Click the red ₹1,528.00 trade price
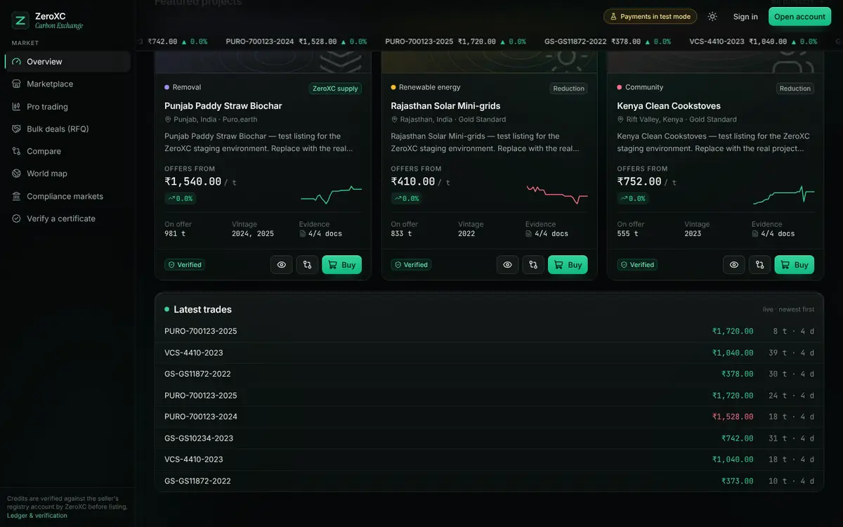This screenshot has height=527, width=843. [x=733, y=417]
